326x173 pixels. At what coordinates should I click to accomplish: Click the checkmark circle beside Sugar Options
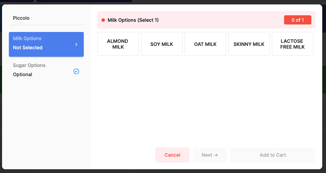point(76,71)
